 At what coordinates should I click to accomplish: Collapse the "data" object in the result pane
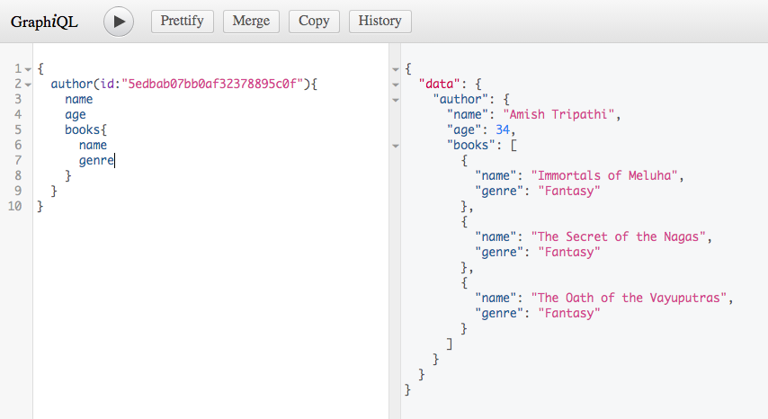tap(396, 85)
